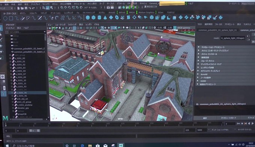255x147 pixels.
Task: Switch to the Arnold shelf tab
Action: 112,12
